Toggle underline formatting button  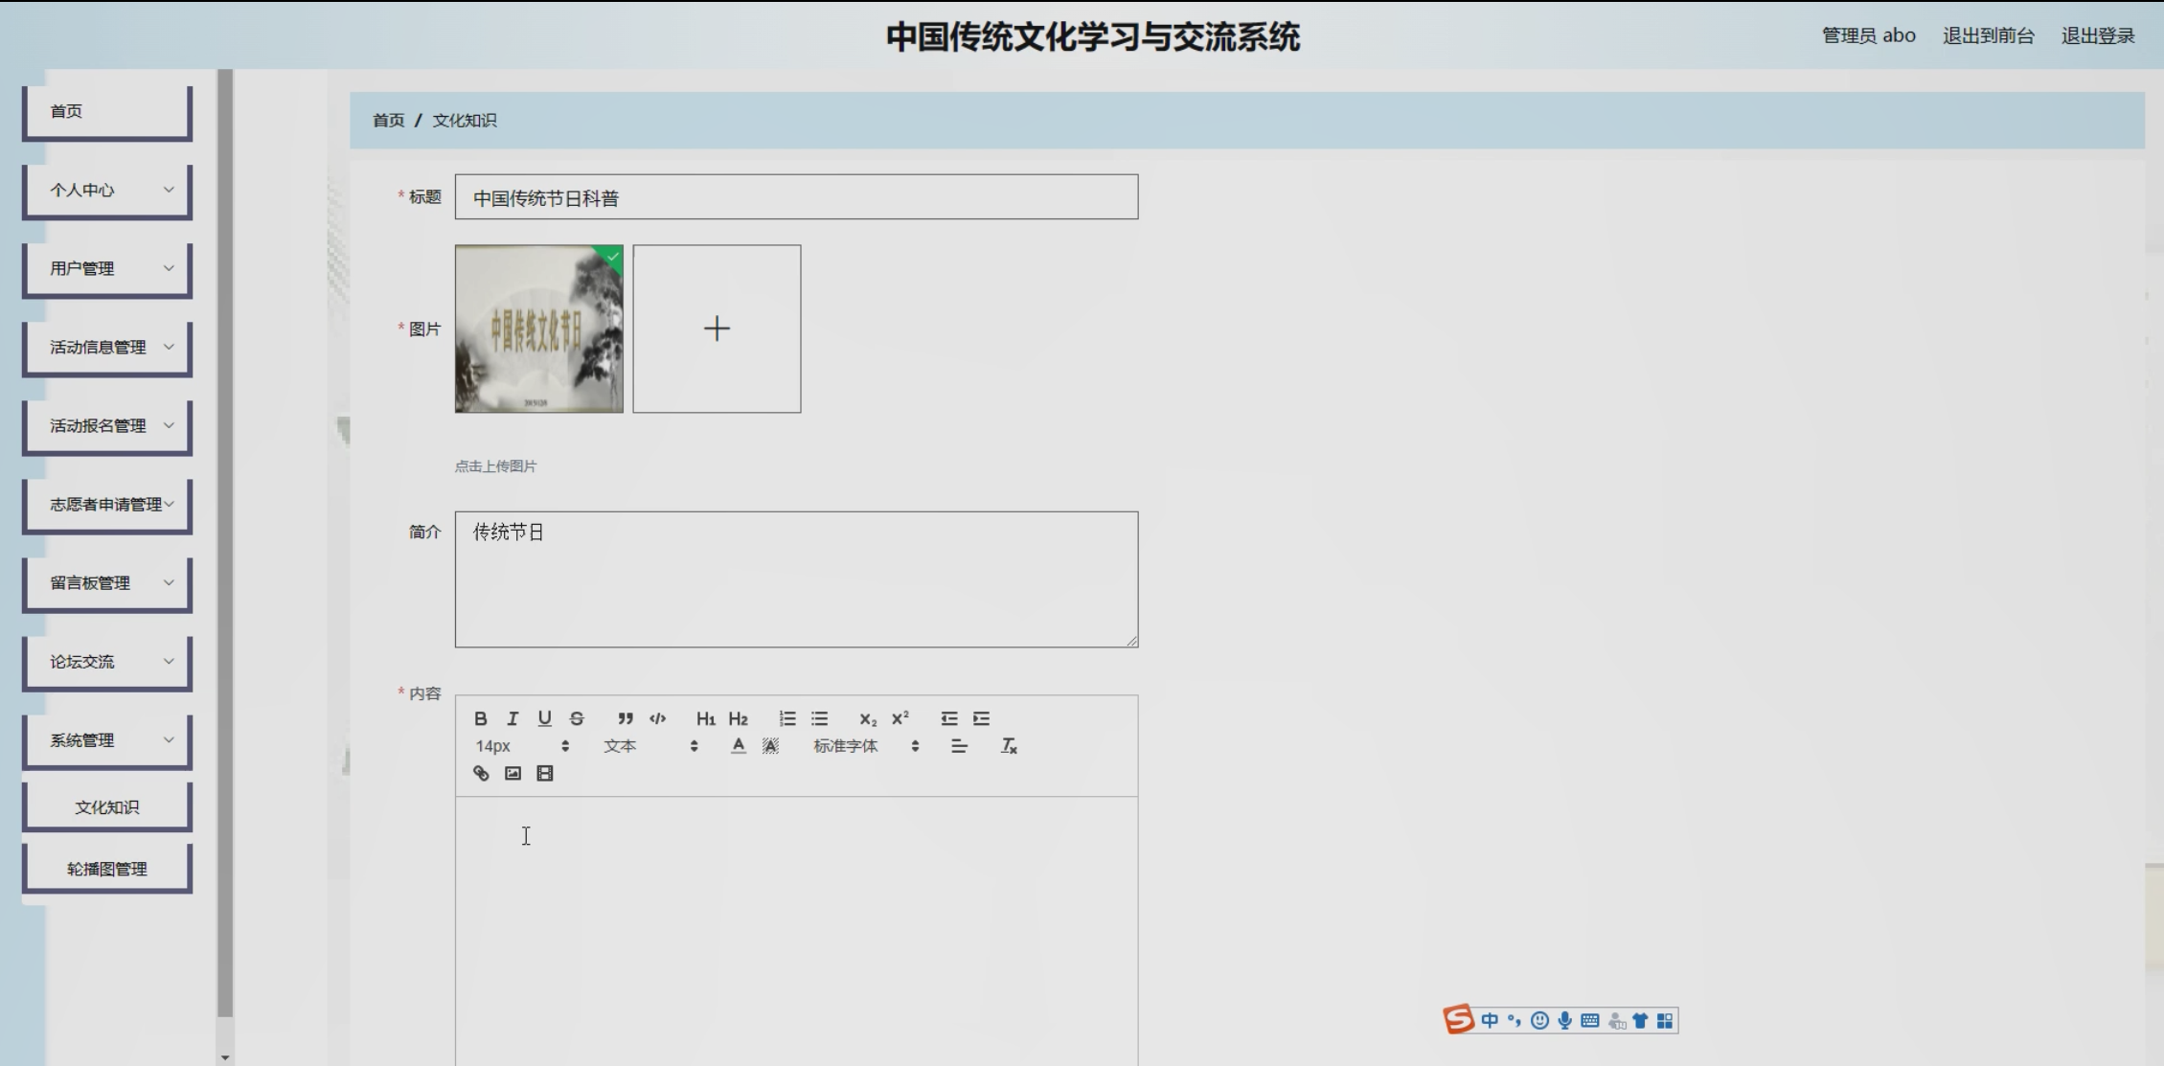(544, 718)
